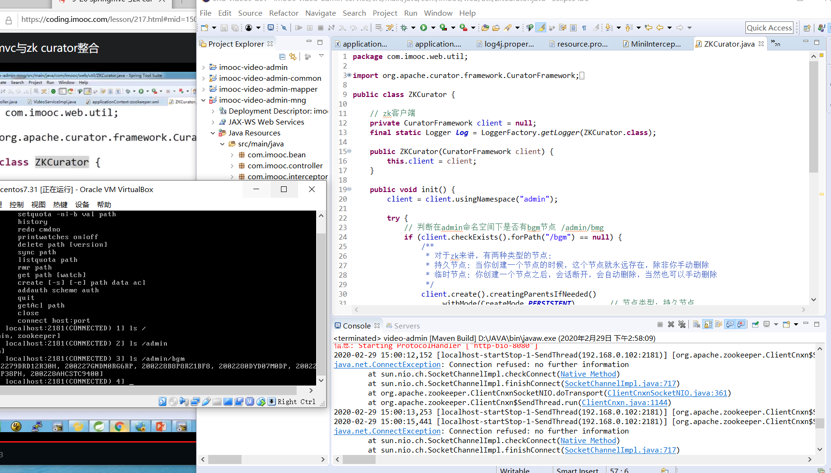Image resolution: width=831 pixels, height=473 pixels.
Task: Switch to the MiniIntercep... editor tab
Action: (656, 44)
